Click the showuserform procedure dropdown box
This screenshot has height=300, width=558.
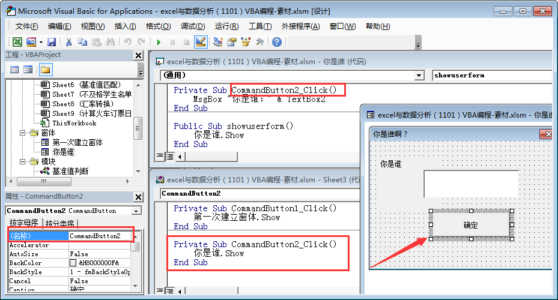click(491, 76)
